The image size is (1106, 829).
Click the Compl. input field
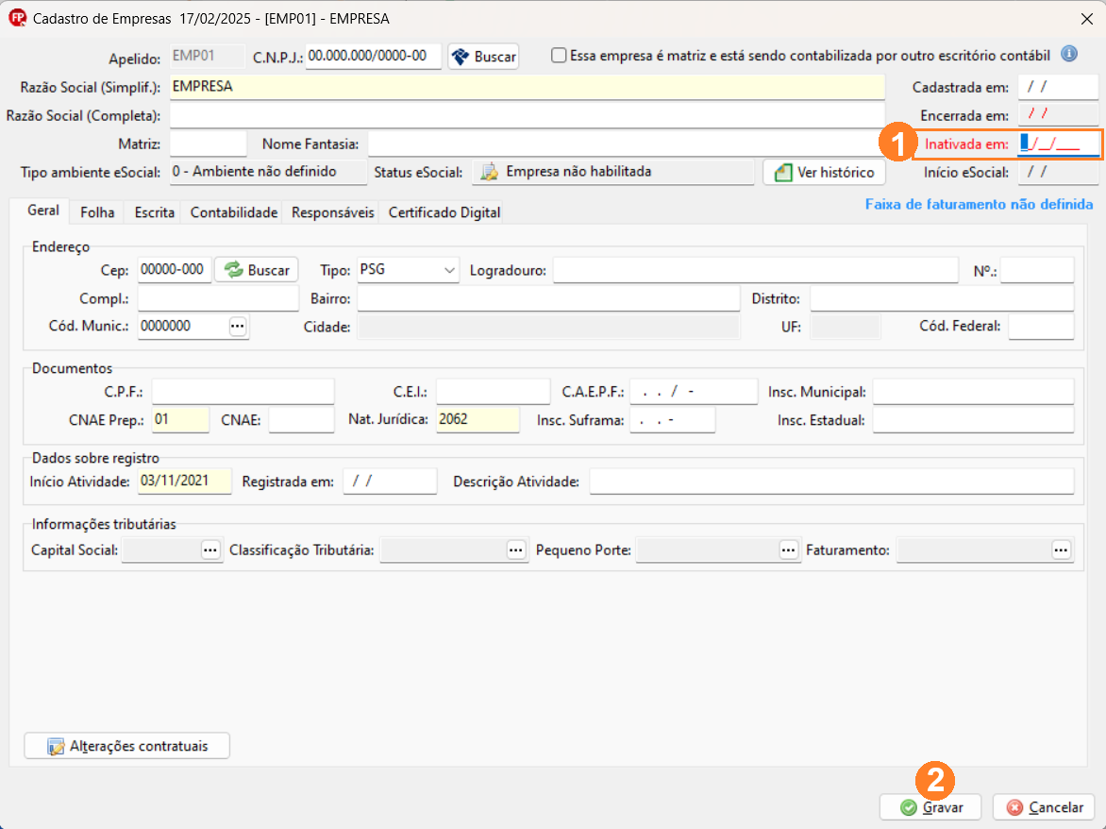218,298
